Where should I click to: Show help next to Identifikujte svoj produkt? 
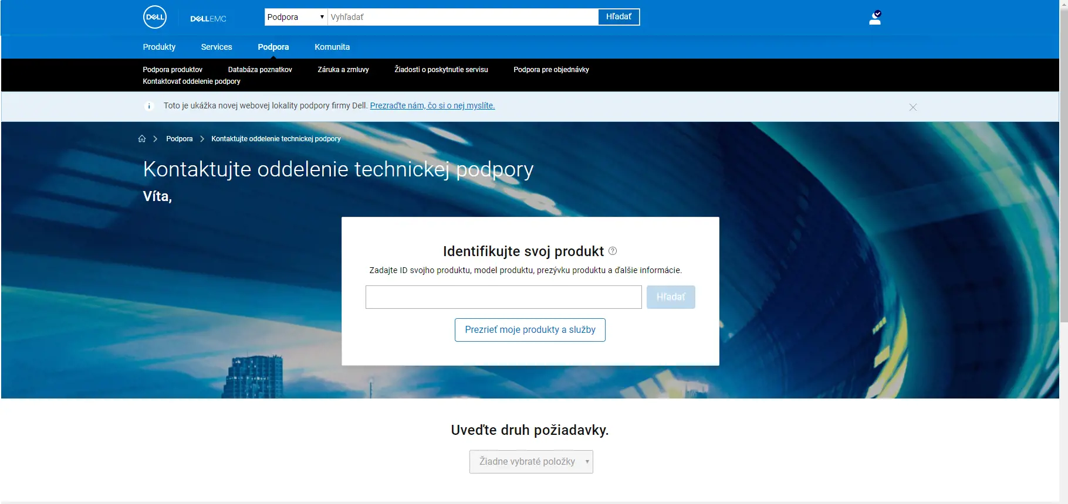click(613, 251)
